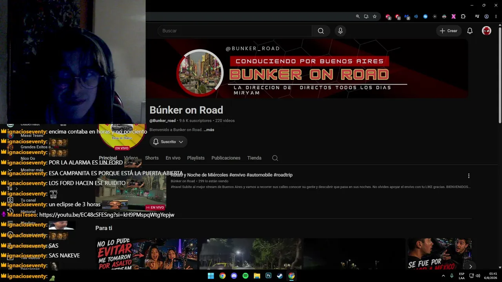Viewport: 502px width, 282px height.
Task: Open the Tienda tab
Action: [254, 158]
